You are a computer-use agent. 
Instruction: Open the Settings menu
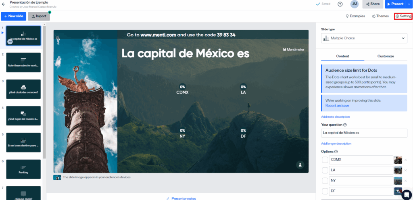(x=403, y=16)
